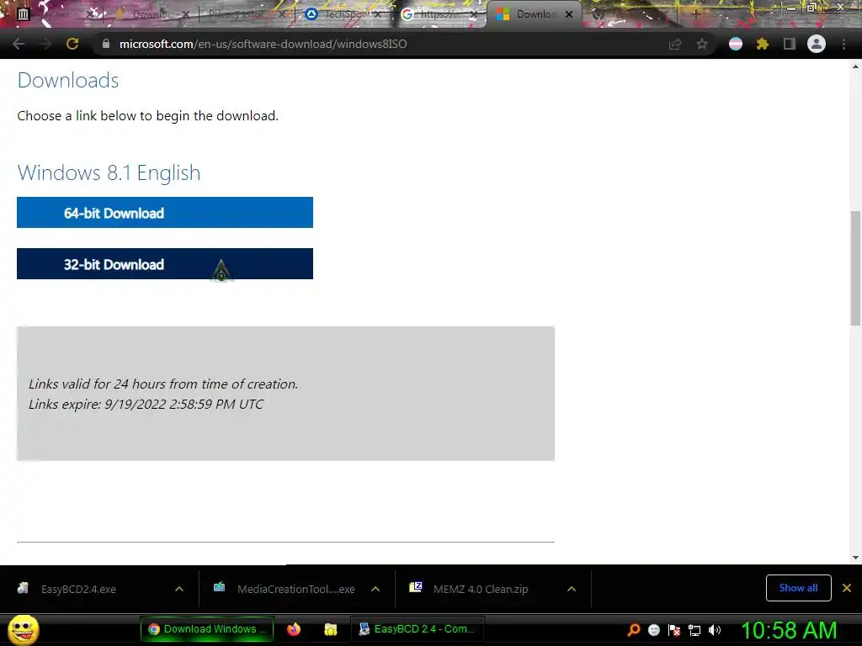Click 'Links expire: 9/19/2022 2:58:59 PM UTC' text
Image resolution: width=862 pixels, height=646 pixels.
146,405
